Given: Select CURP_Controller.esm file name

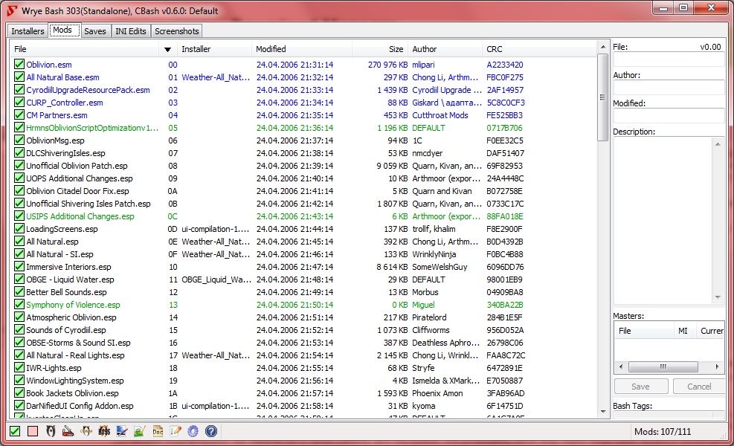Looking at the screenshot, I should pyautogui.click(x=65, y=102).
